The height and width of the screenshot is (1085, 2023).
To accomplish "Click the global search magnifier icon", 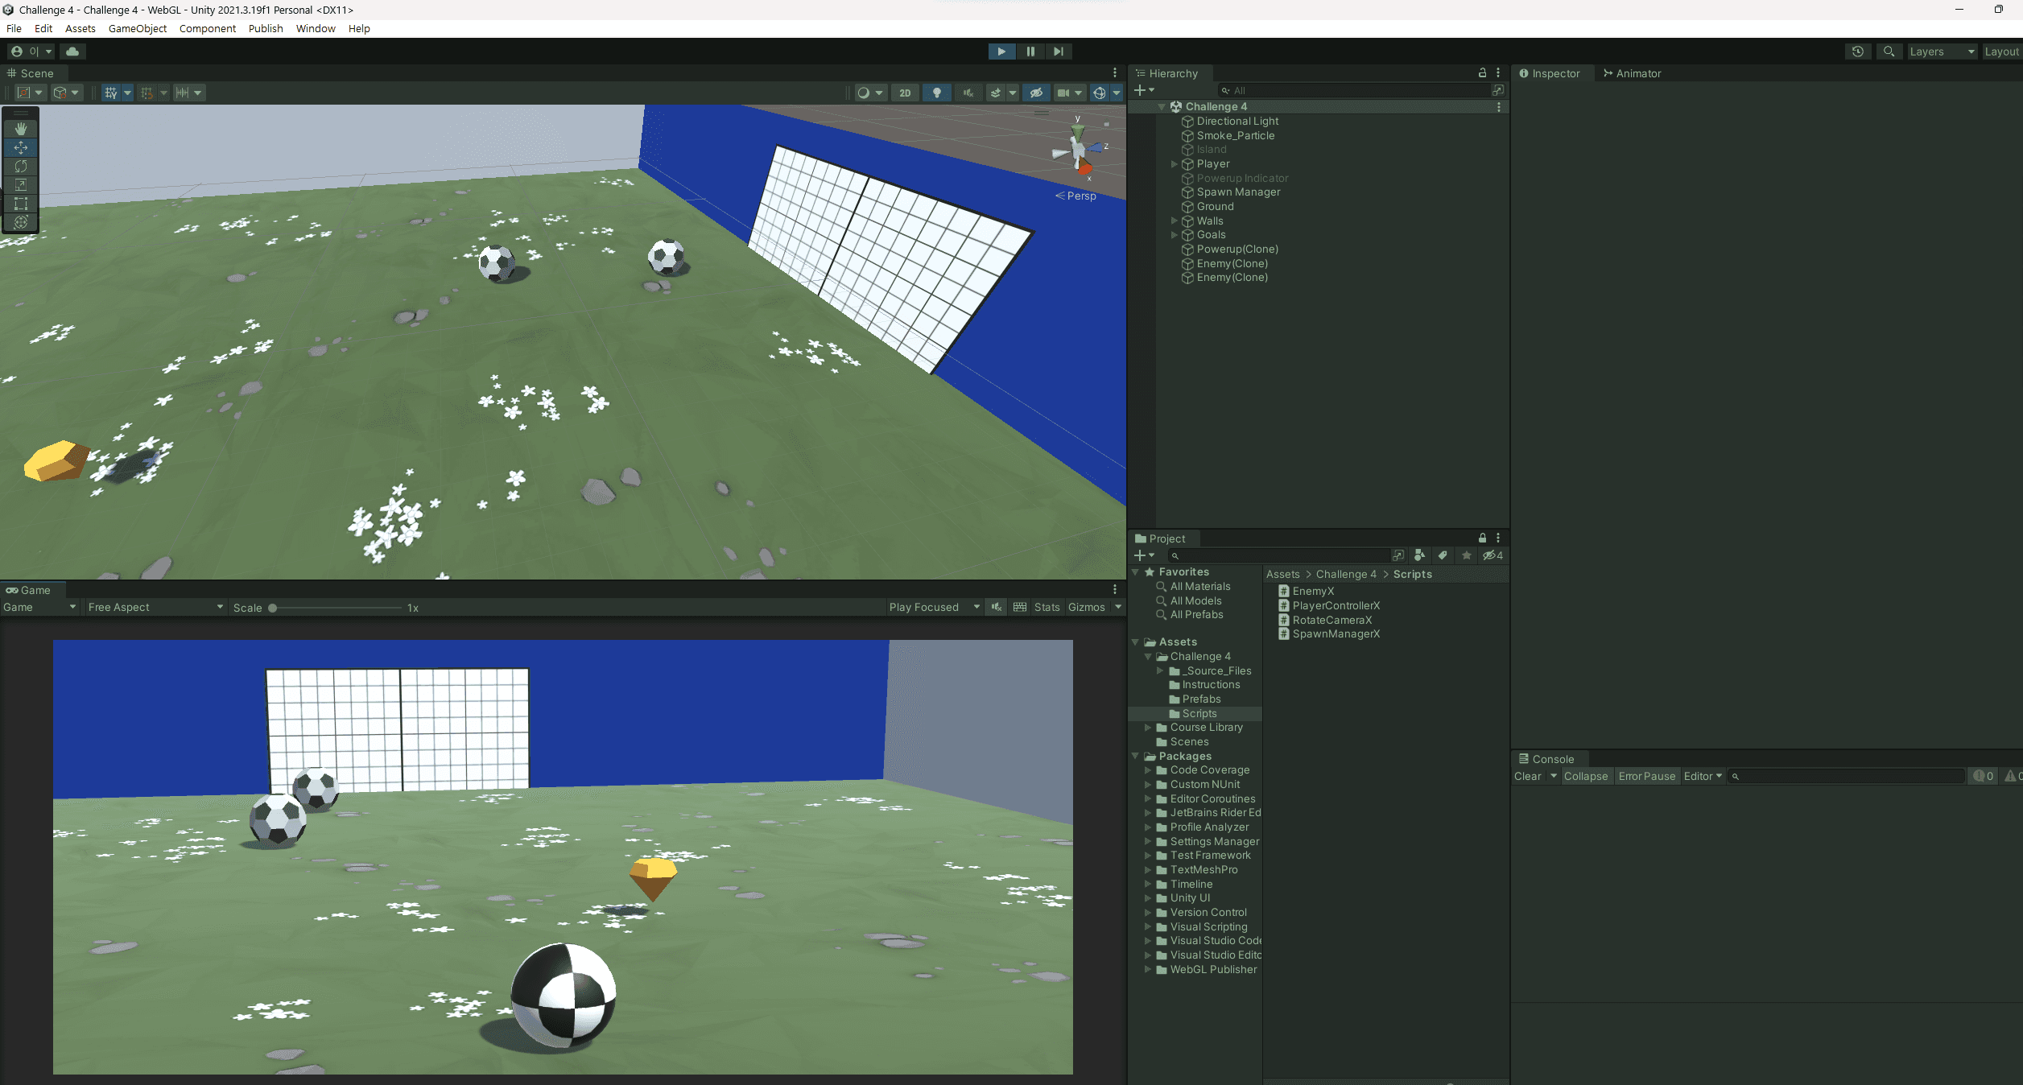I will coord(1889,52).
